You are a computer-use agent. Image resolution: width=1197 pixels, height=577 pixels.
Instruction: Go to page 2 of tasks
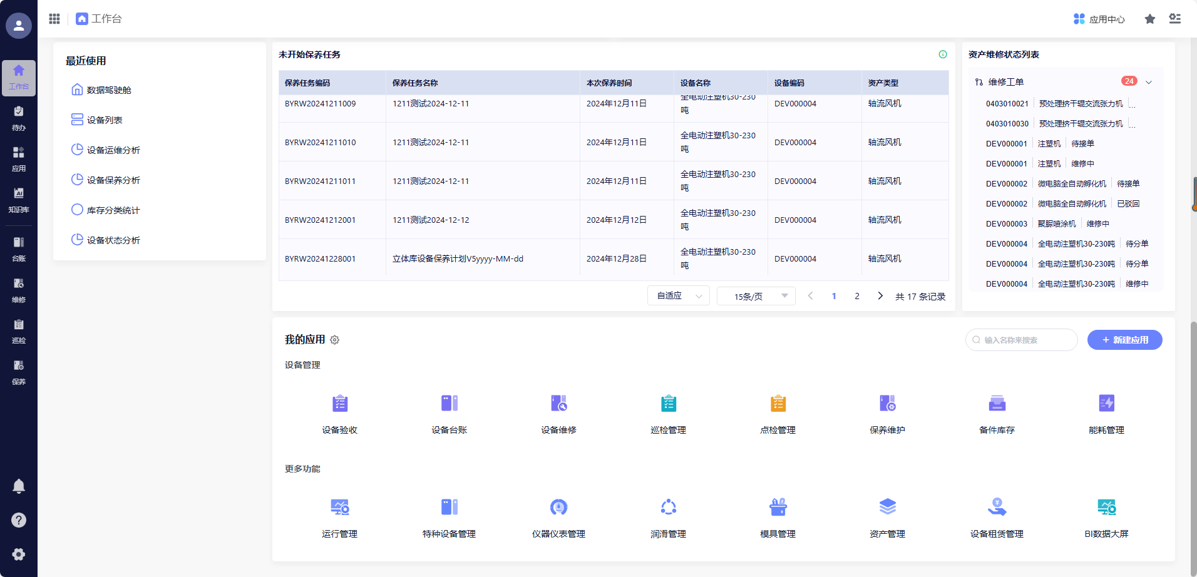point(857,296)
